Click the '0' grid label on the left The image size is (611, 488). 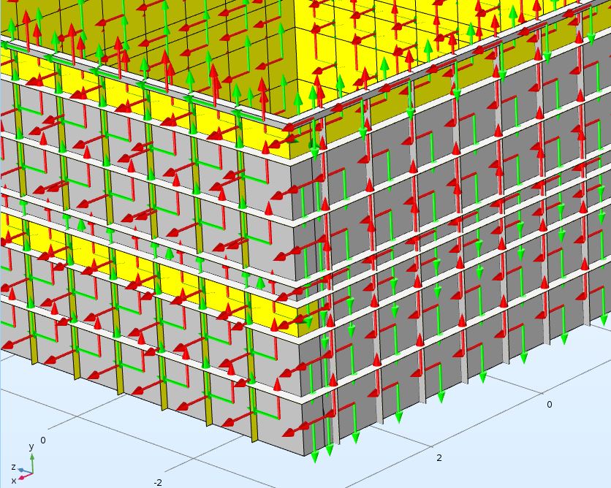pos(42,440)
